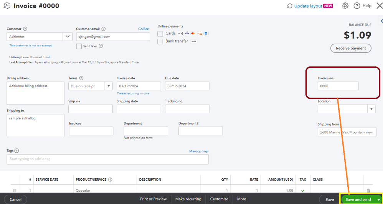Click the Product/Service help icon
Viewport: 383px width, 204px height.
(x=110, y=180)
